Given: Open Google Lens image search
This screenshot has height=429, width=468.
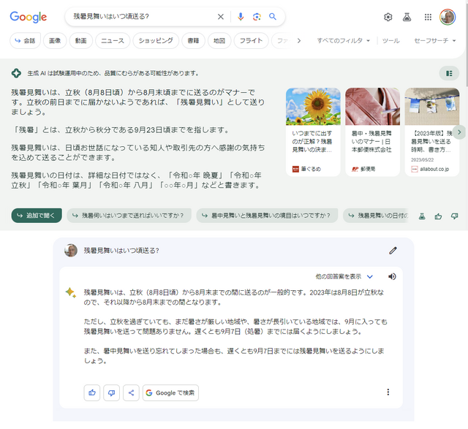Looking at the screenshot, I should (257, 17).
